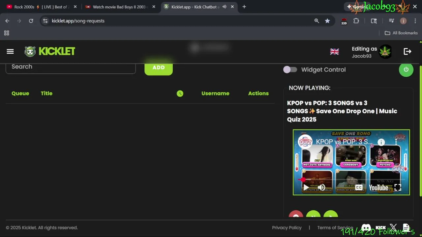422x237 pixels.
Task: Open the media controls icon in Chrome
Action: 391,21
